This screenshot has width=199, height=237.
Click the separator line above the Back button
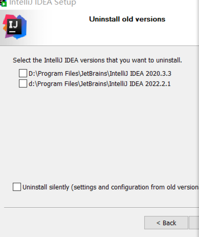101,208
